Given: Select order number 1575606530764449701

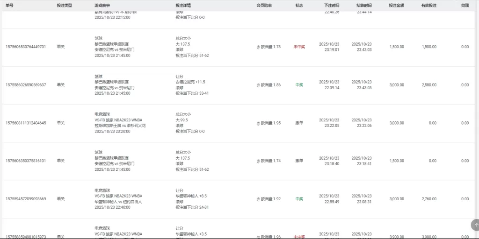Looking at the screenshot, I should 26,47.
